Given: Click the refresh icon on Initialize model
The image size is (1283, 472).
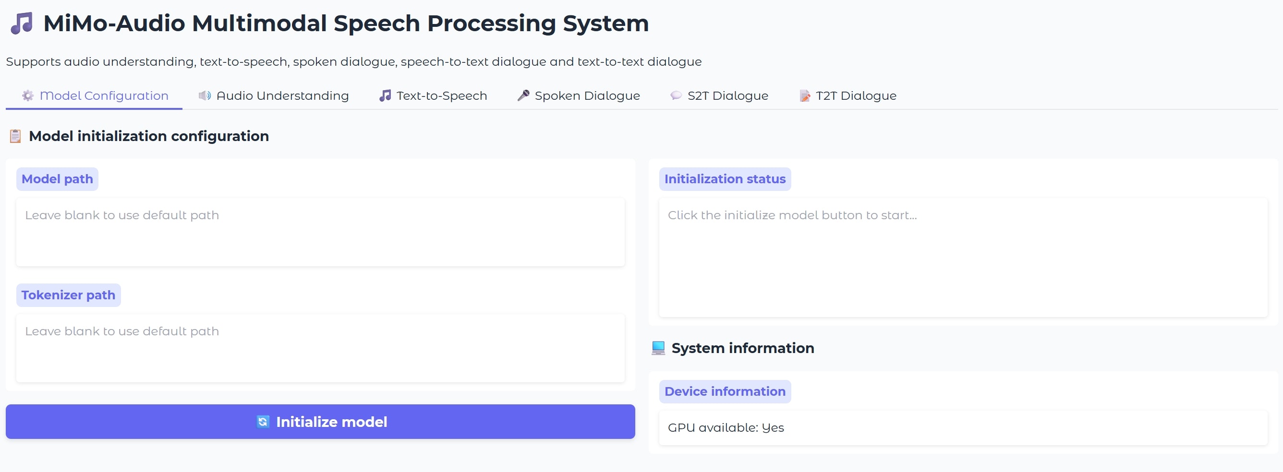Looking at the screenshot, I should [263, 422].
